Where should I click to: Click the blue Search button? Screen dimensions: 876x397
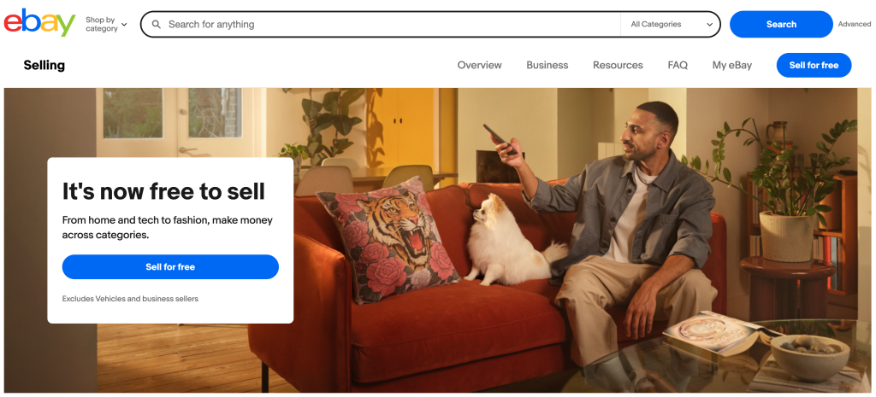click(781, 25)
